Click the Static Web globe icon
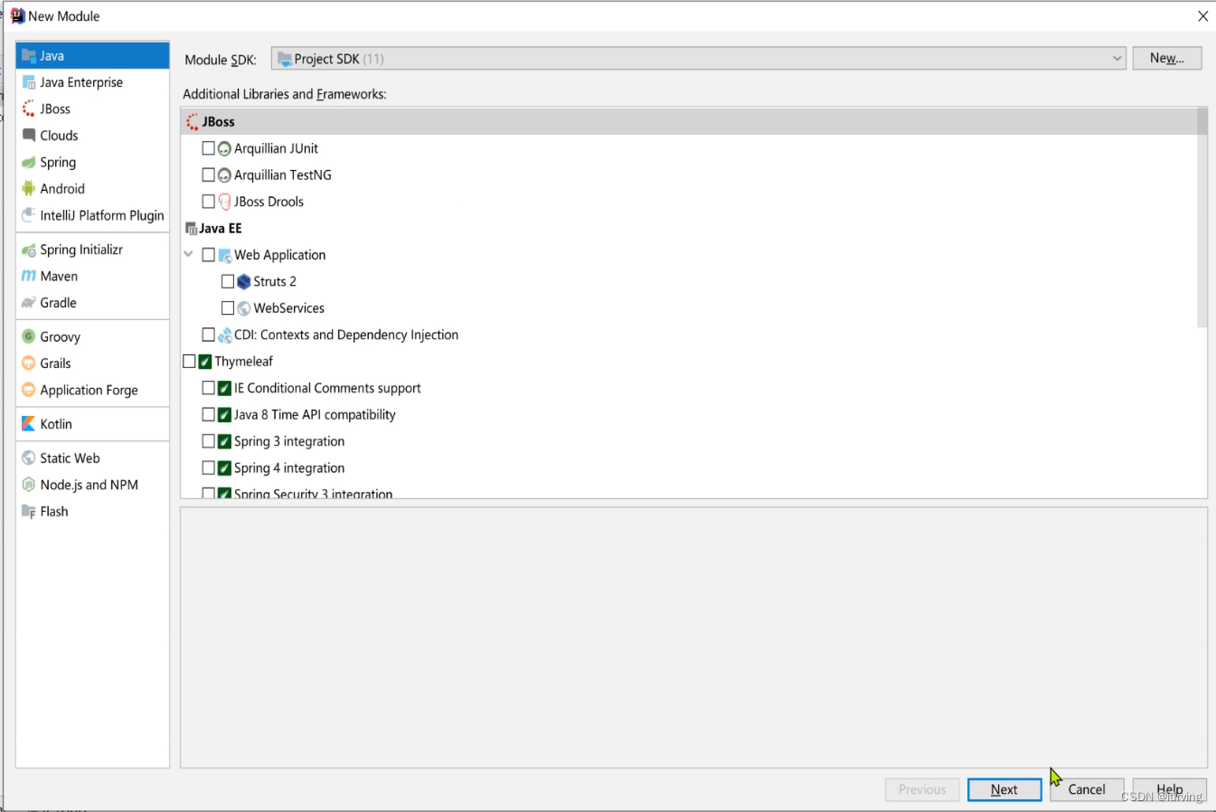This screenshot has width=1216, height=812. [29, 458]
